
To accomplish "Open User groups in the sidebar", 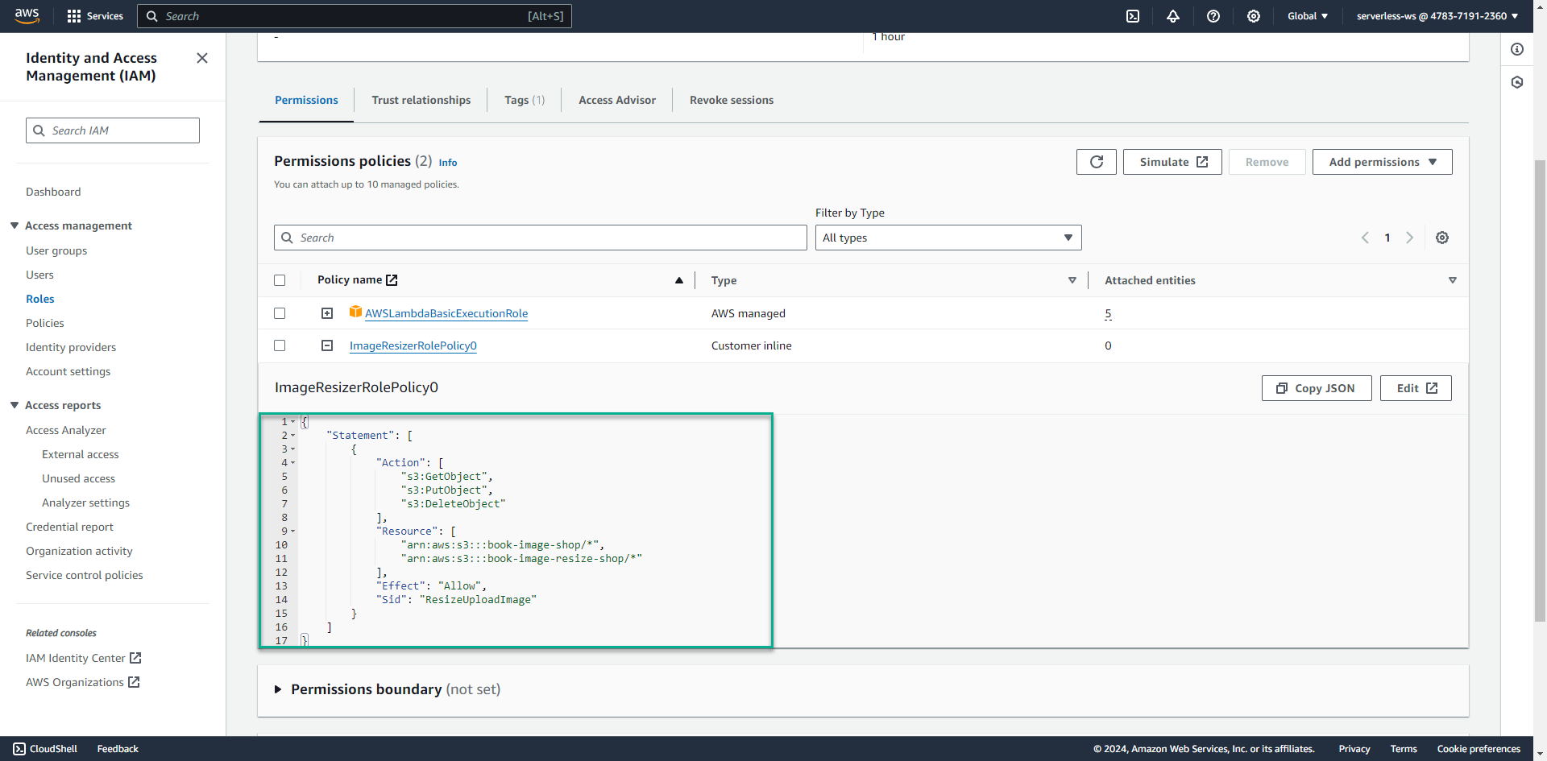I will point(56,250).
